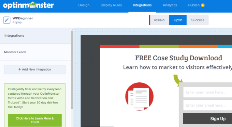Select the Integrations tab

142,5
